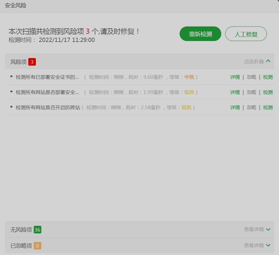Click the down chevron in 已忽略项 row
Viewport: 279px width, 255px height.
click(x=268, y=245)
